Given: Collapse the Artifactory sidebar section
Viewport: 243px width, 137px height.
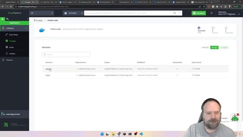Looking at the screenshot, I should (x=26, y=28).
